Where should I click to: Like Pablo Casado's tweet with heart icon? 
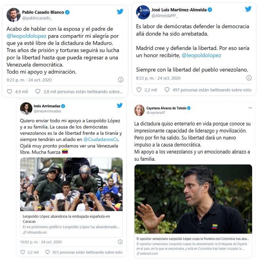coord(9,91)
